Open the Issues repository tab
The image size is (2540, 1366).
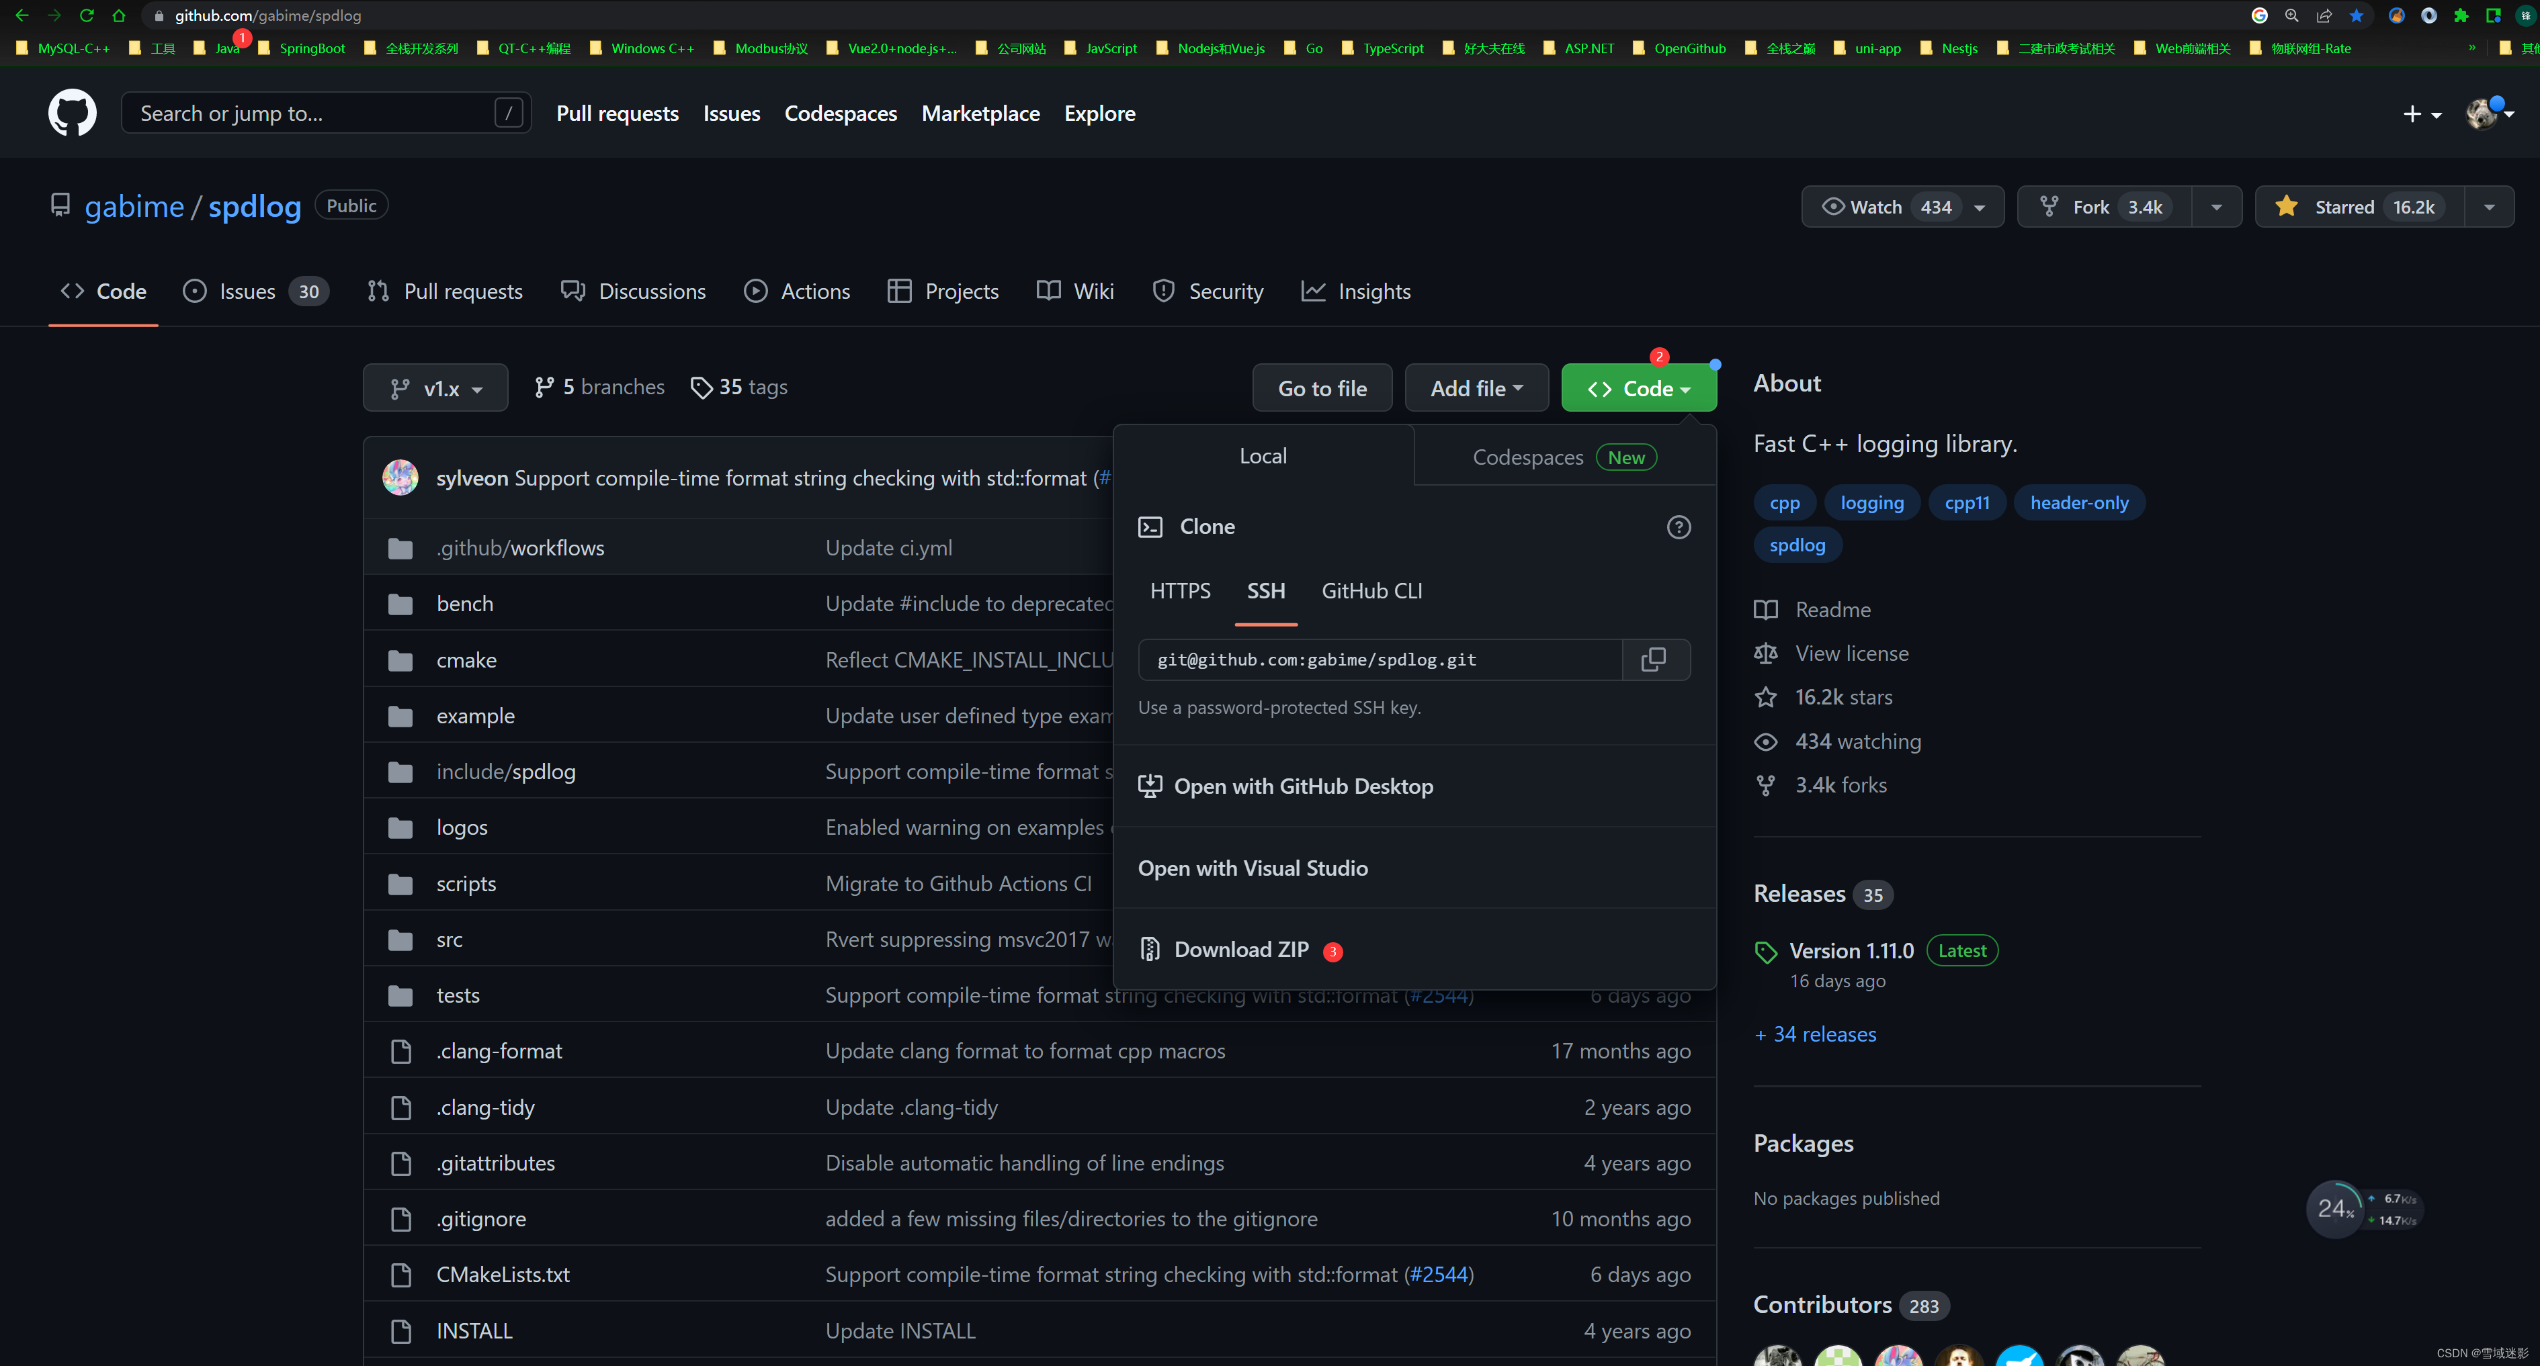tap(255, 291)
